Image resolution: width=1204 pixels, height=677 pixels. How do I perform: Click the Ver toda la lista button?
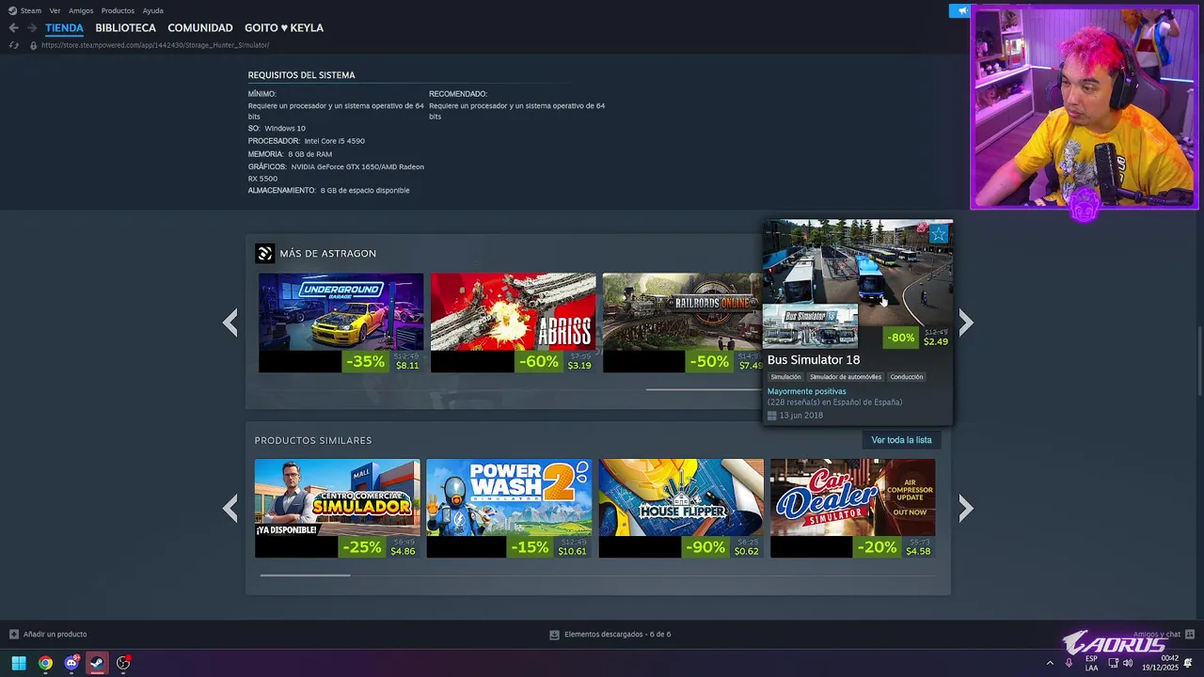901,440
